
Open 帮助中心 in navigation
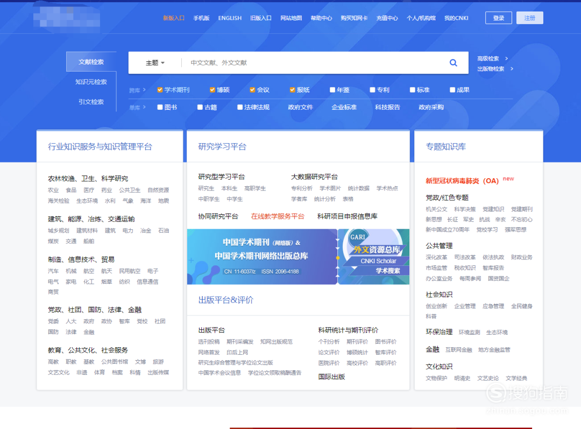[321, 18]
